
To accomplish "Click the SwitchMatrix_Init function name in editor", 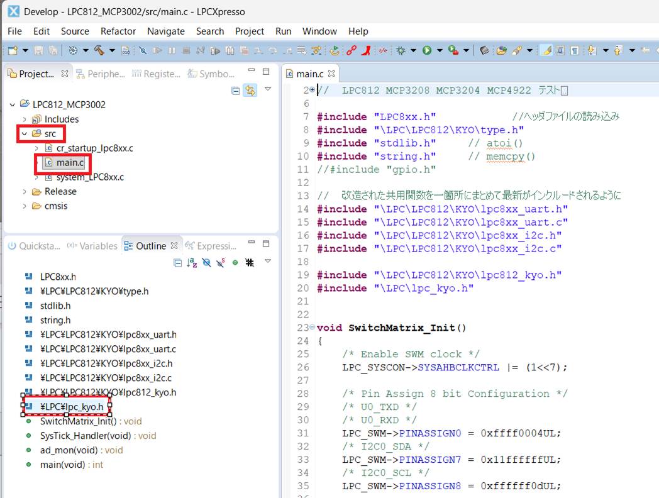I will coord(404,328).
